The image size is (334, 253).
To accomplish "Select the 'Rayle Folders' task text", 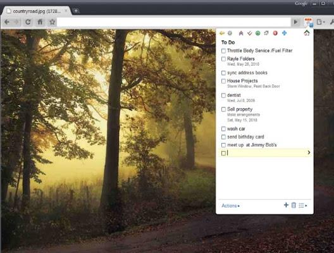I will tap(241, 59).
